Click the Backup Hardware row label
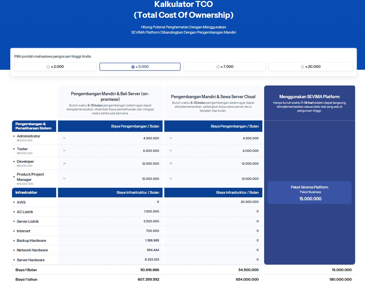Screen dimensions: 365x284 (31, 241)
